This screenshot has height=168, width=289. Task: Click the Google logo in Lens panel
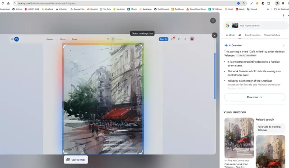coord(228,25)
